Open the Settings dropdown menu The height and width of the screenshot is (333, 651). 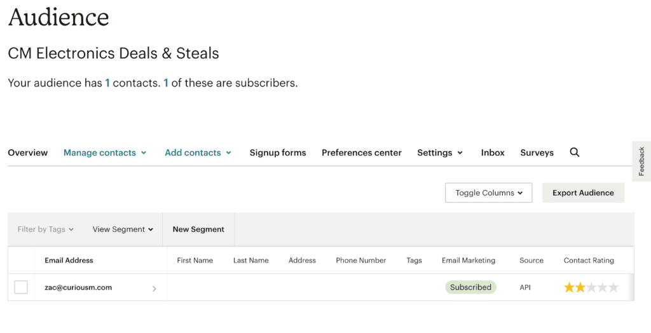point(440,153)
